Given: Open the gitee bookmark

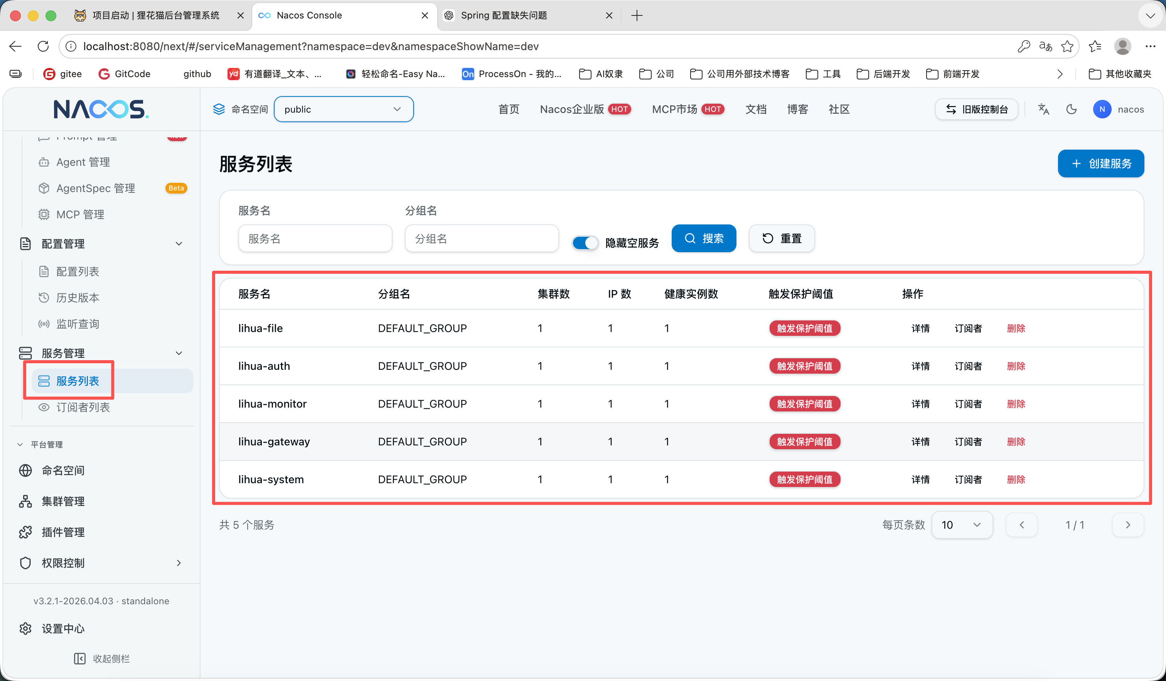Looking at the screenshot, I should pyautogui.click(x=62, y=74).
